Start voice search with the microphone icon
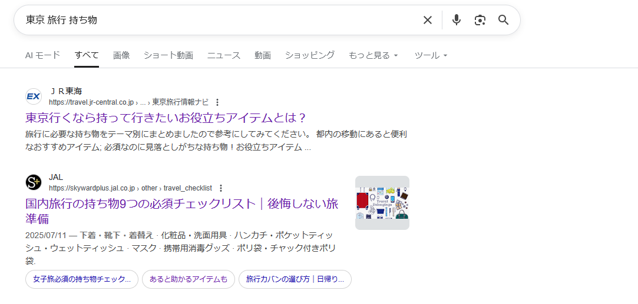The image size is (638, 304). tap(456, 20)
